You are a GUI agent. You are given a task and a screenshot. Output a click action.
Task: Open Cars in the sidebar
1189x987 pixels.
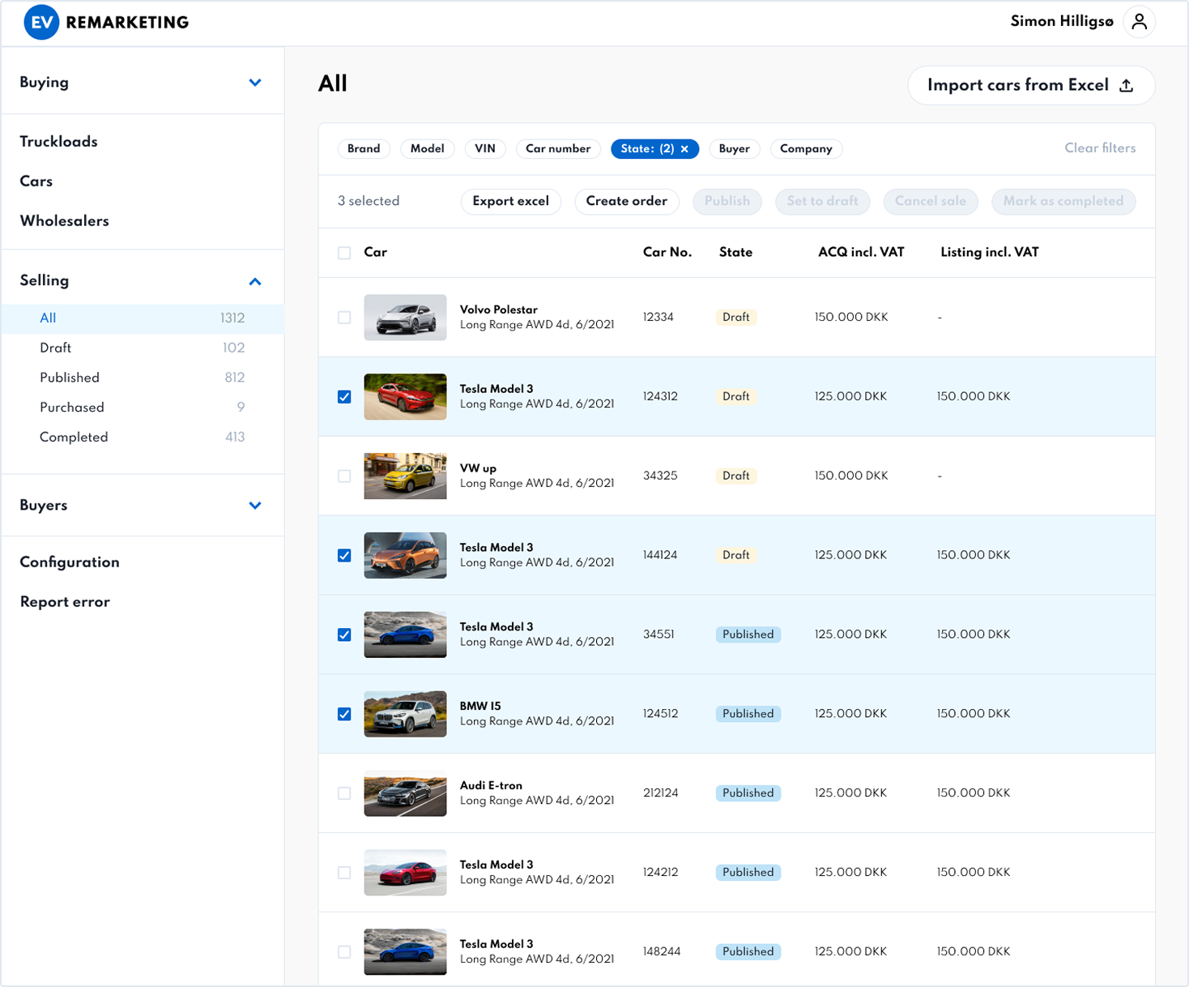point(36,182)
